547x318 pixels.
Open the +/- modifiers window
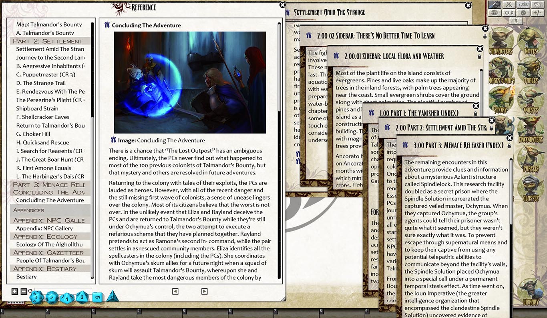click(537, 12)
